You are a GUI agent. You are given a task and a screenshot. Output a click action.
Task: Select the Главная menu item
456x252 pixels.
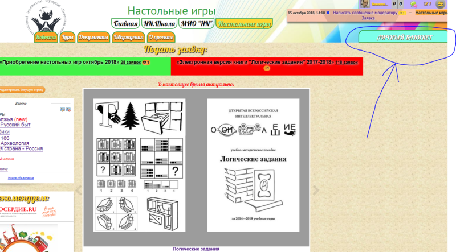pos(125,23)
